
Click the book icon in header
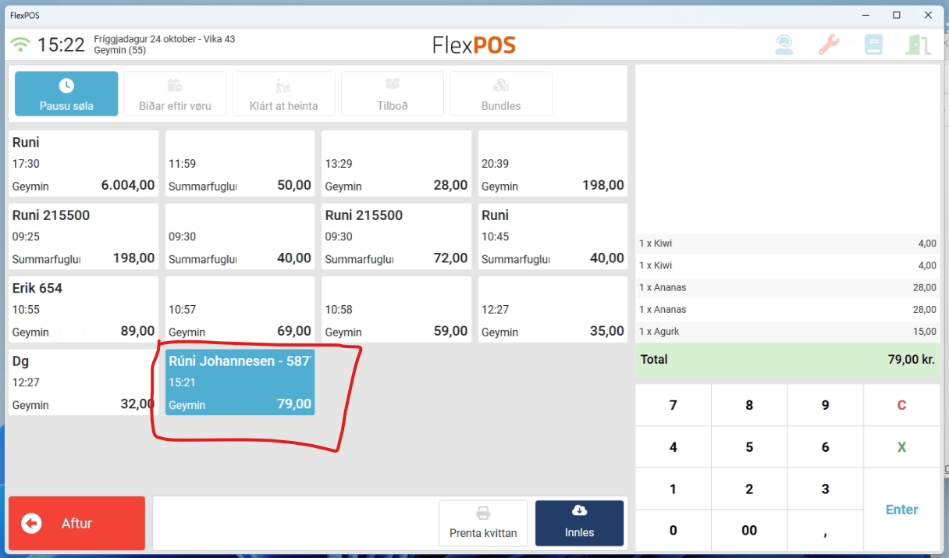873,44
